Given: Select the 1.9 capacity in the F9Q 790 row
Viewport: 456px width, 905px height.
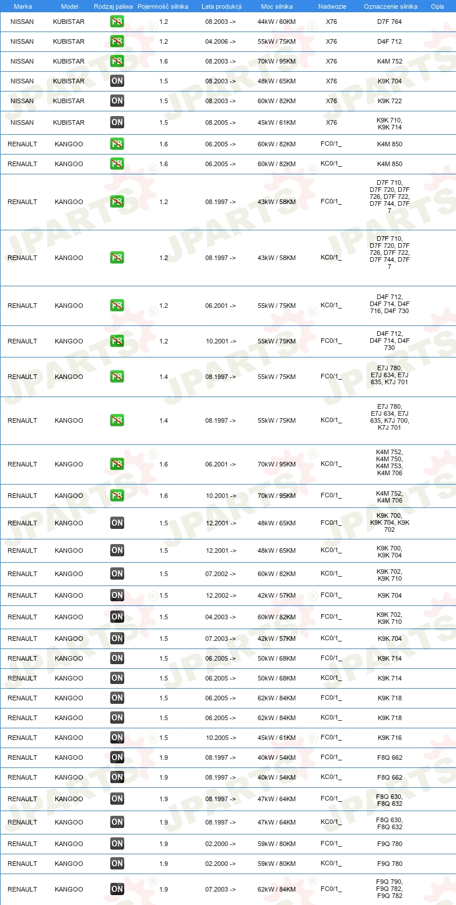Looking at the screenshot, I should (164, 889).
